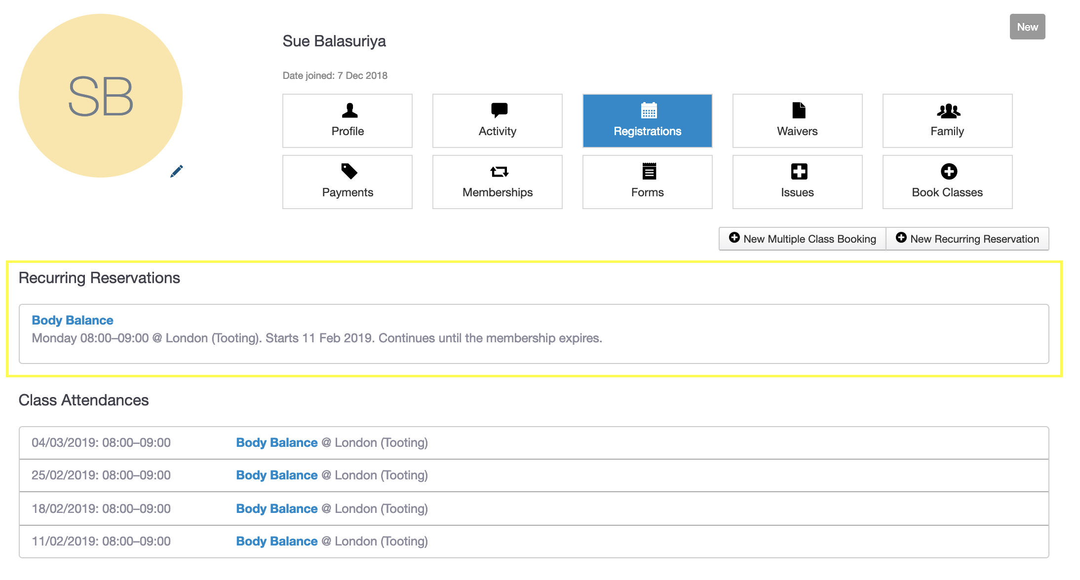The height and width of the screenshot is (580, 1080).
Task: Click the pencil edit avatar icon
Action: coord(176,171)
